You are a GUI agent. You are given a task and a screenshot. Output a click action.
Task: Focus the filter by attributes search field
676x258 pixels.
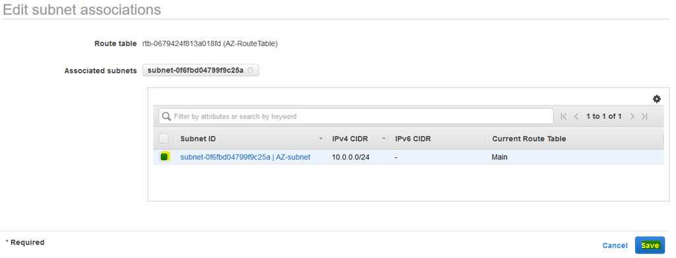coord(356,116)
